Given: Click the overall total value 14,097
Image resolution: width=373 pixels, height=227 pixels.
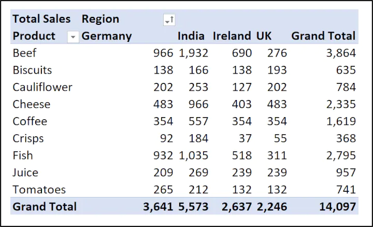Looking at the screenshot, I should [x=337, y=207].
